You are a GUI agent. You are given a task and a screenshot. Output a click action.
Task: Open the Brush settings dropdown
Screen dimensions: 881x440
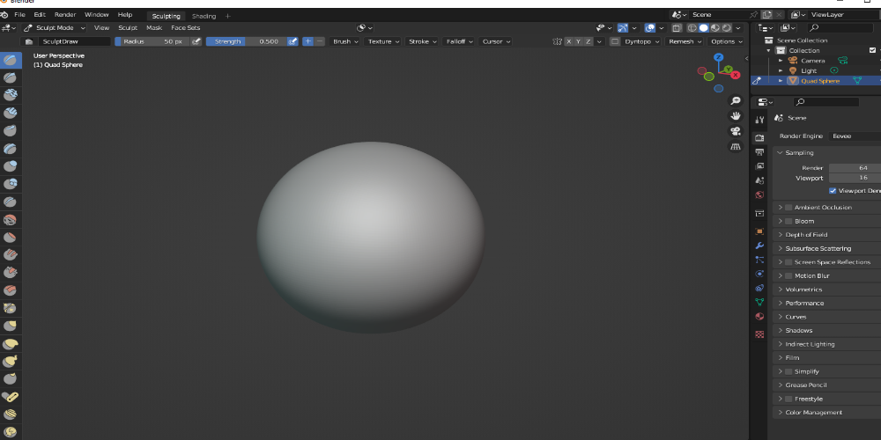point(345,41)
